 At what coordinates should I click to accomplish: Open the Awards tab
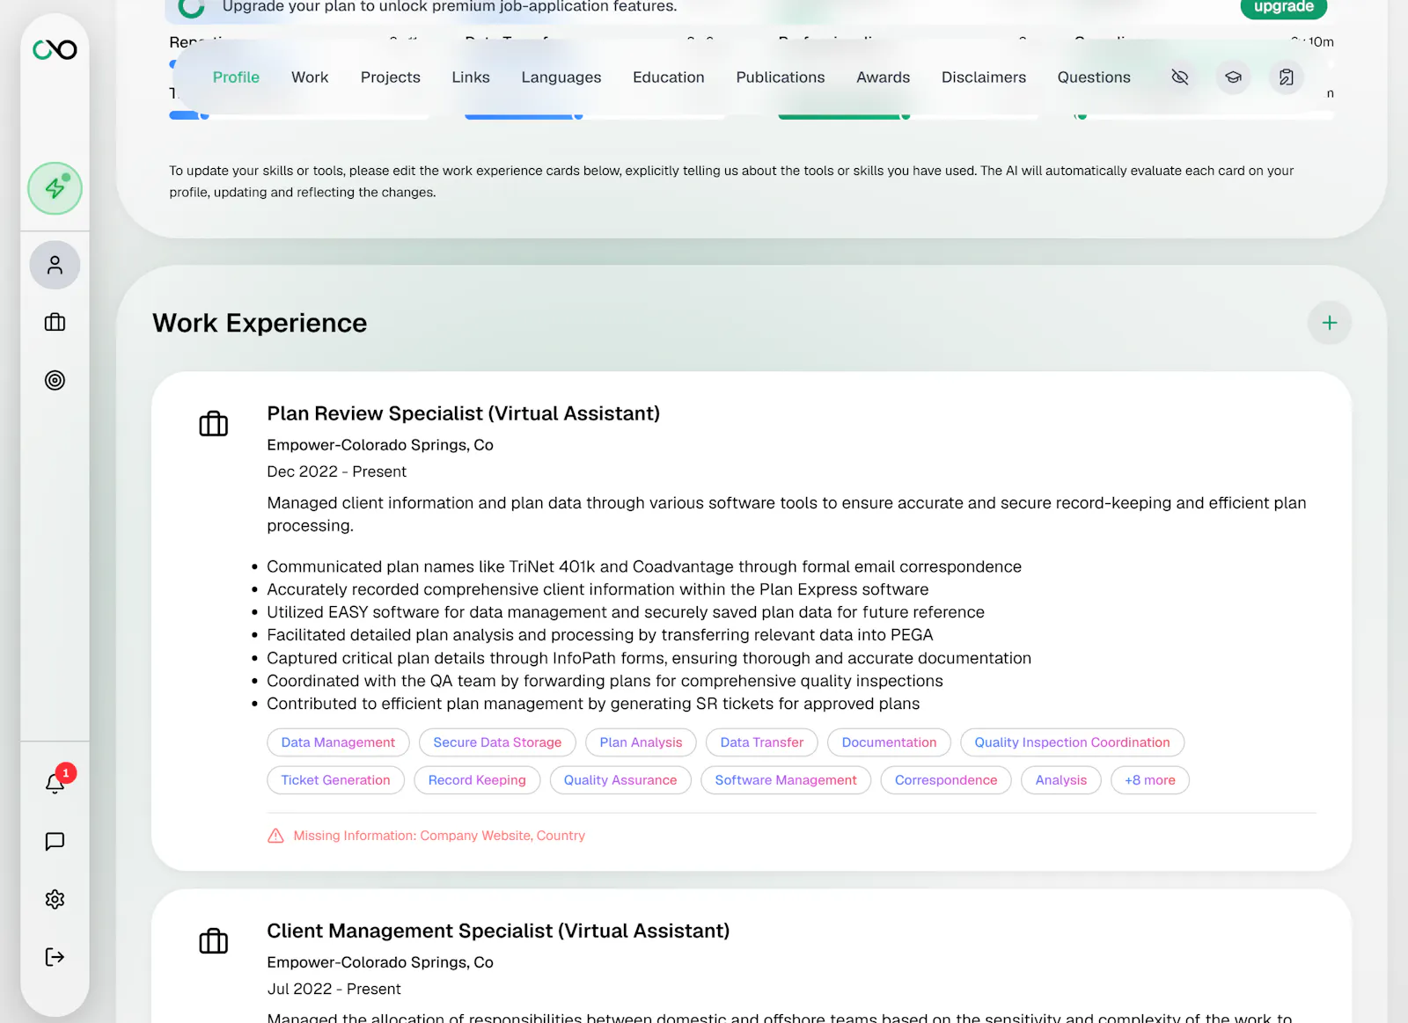(x=884, y=77)
